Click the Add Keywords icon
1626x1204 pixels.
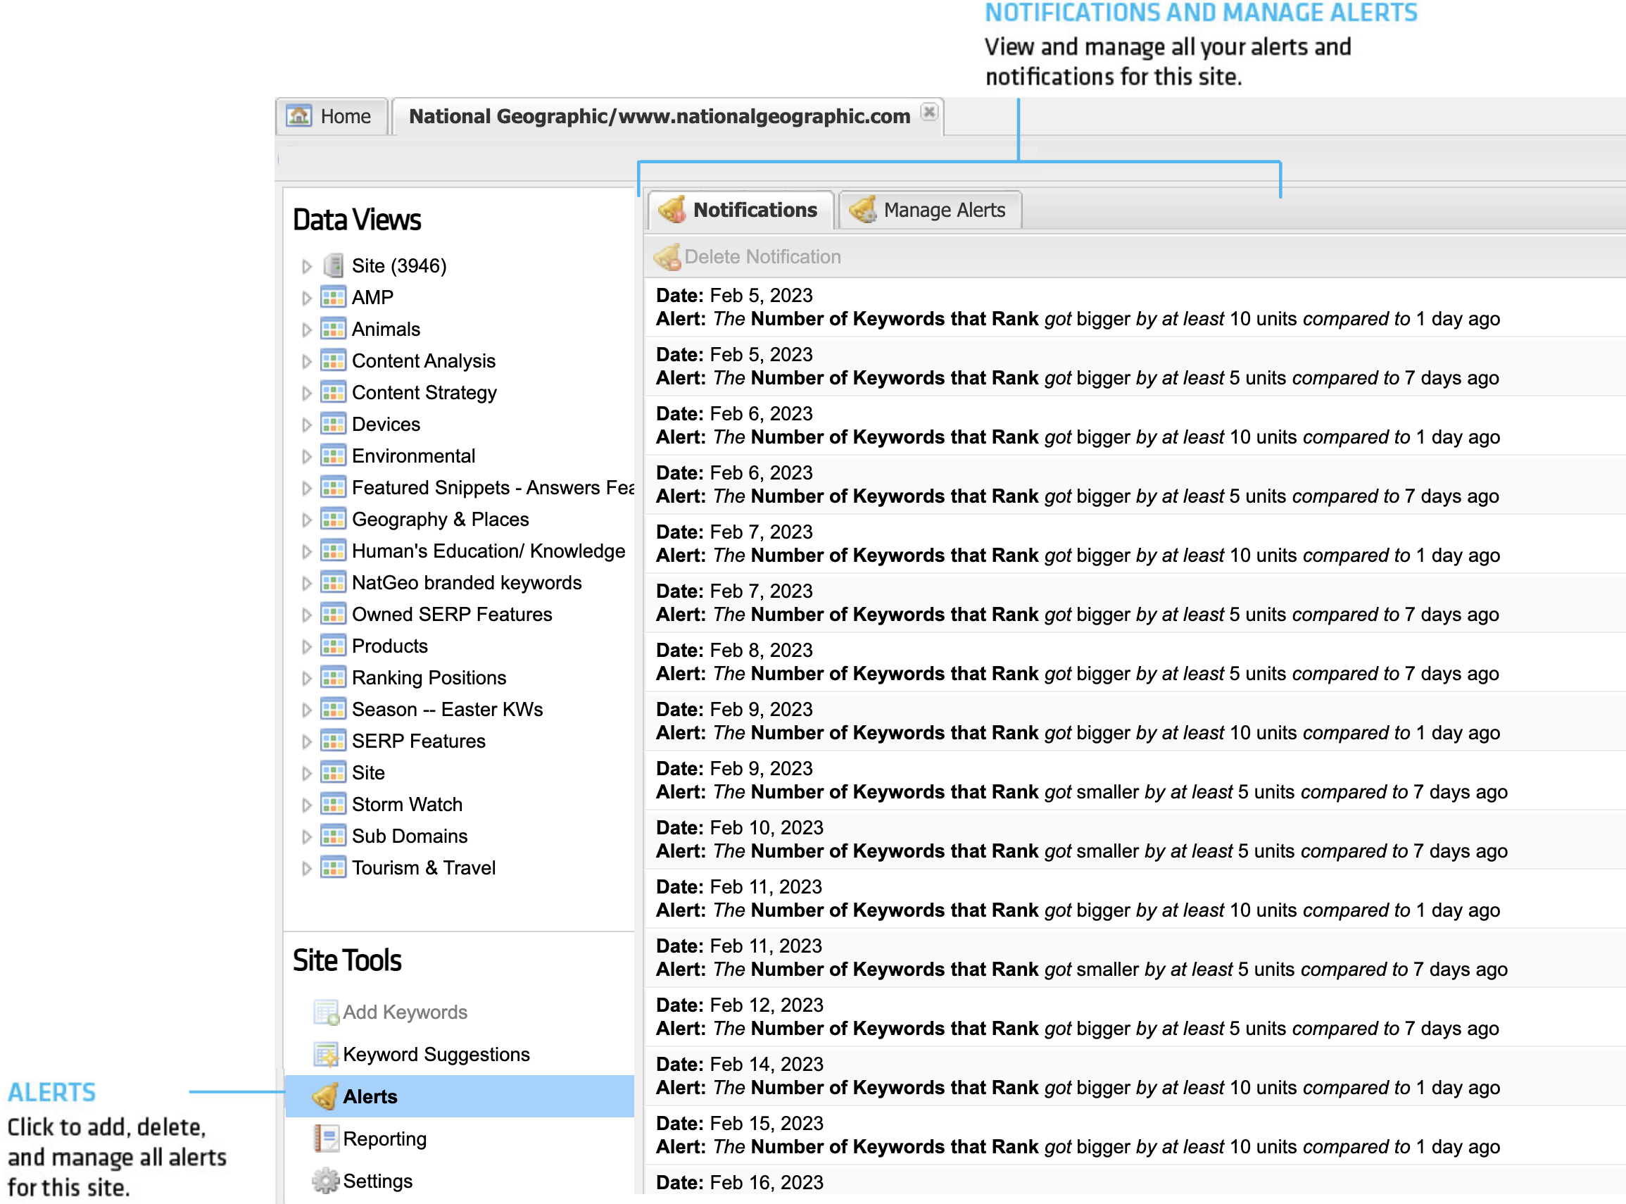[326, 1012]
